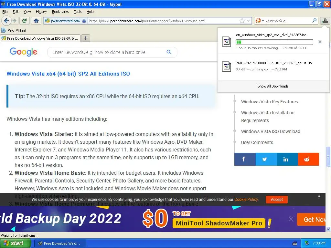
Task: Click the forward navigation arrow
Action: (14, 21)
